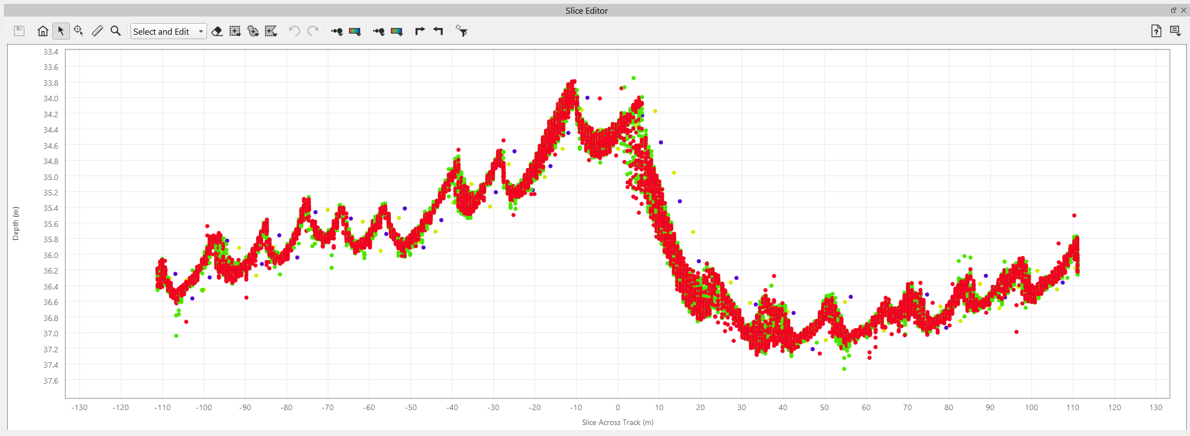Enable the magnifier zoom tool

116,31
